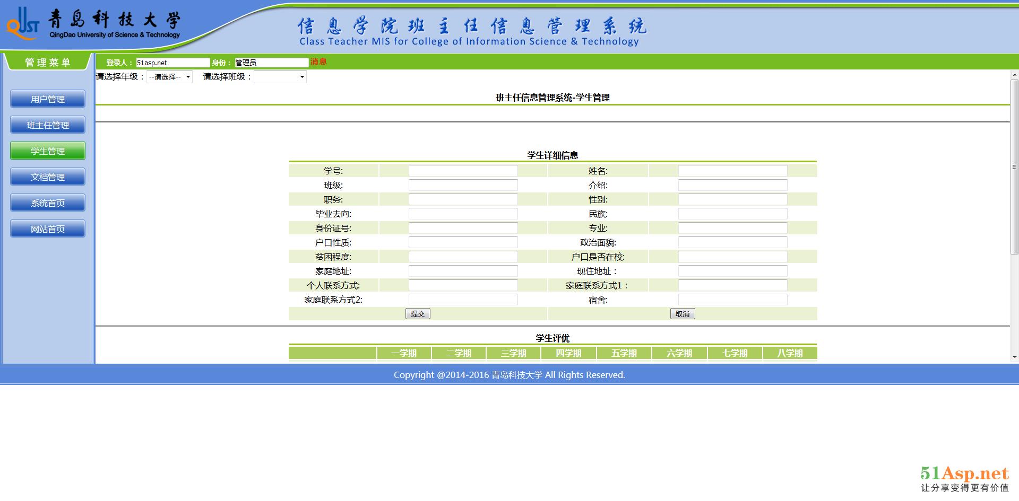Focus the 专业 input field
The image size is (1019, 501).
point(732,228)
